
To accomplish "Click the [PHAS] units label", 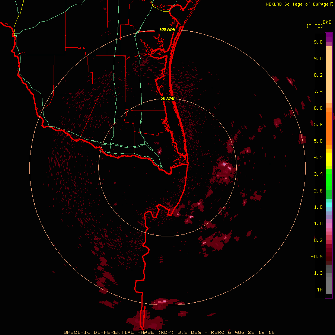I will (x=315, y=26).
